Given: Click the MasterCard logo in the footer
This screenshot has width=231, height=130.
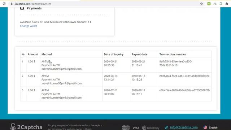Looking at the screenshot, I should (126, 127).
